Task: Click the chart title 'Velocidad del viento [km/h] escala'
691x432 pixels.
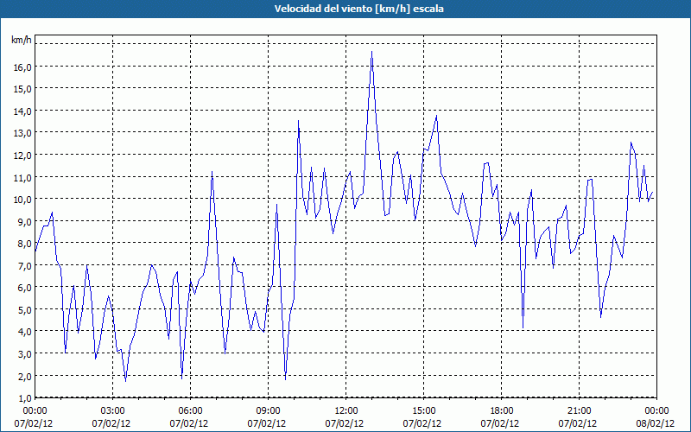Action: (358, 9)
